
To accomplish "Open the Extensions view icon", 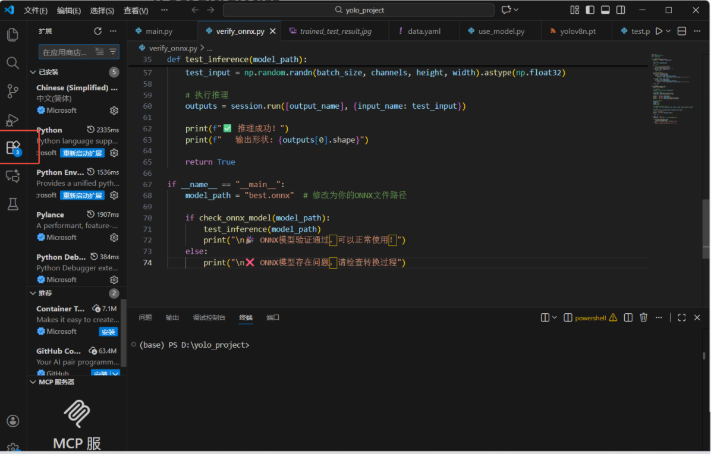I will [x=12, y=148].
